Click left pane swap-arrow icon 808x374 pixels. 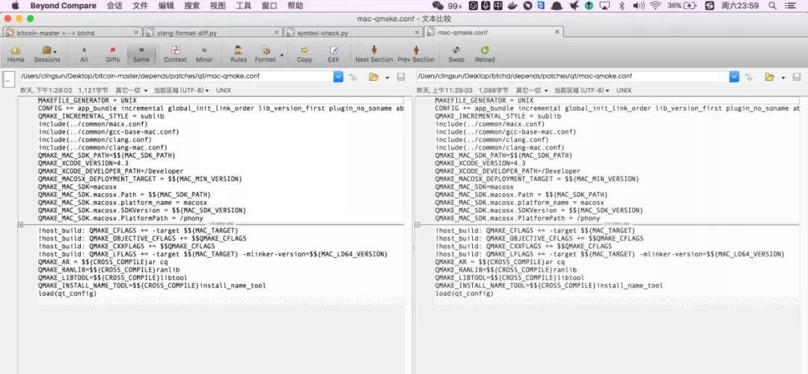point(353,77)
